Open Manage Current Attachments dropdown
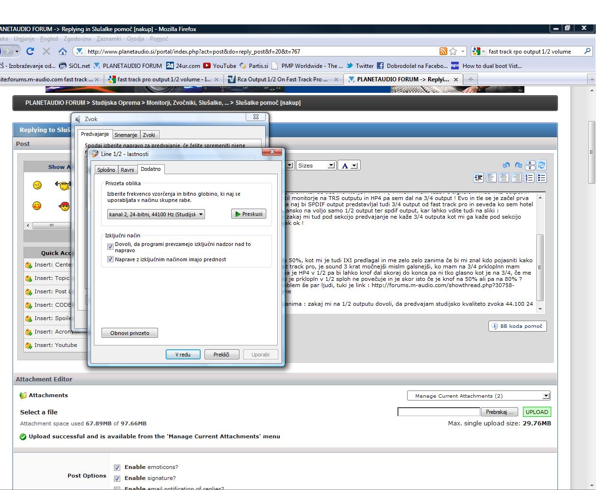This screenshot has width=613, height=490. pyautogui.click(x=478, y=396)
